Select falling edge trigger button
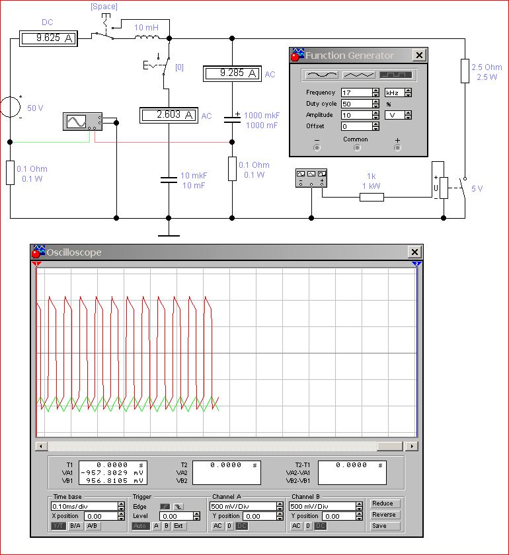 pos(178,506)
